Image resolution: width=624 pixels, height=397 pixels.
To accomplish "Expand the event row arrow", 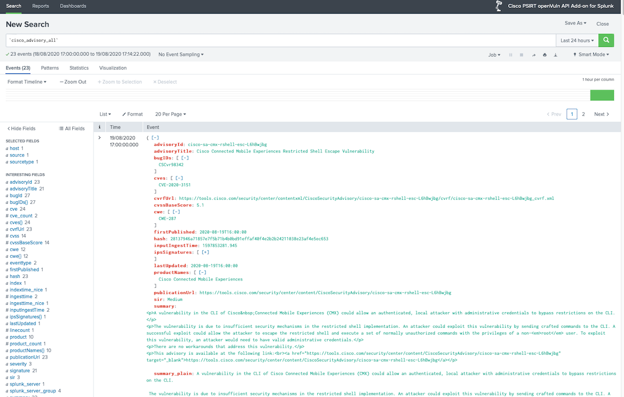I will coord(99,137).
